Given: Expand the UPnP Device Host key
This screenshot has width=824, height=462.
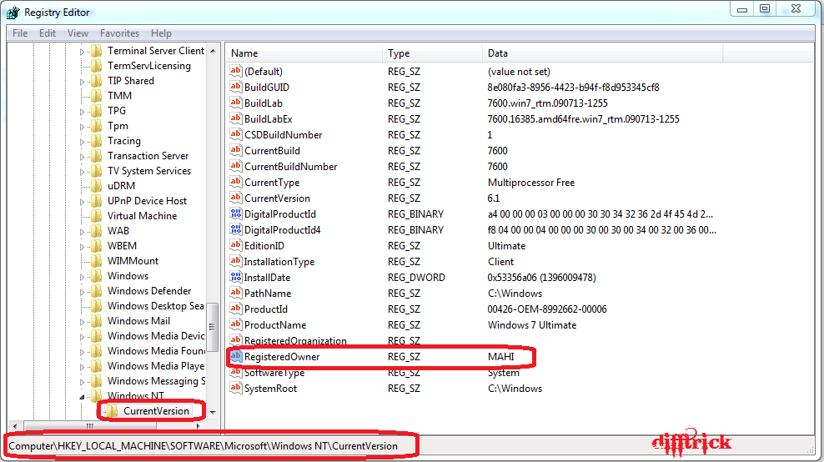Looking at the screenshot, I should (x=82, y=201).
